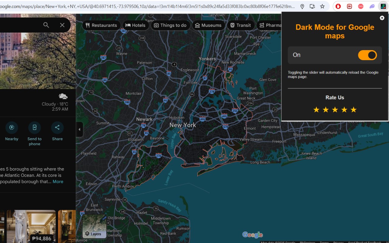Click the cloudy weather icon
389x243 pixels.
tap(63, 96)
